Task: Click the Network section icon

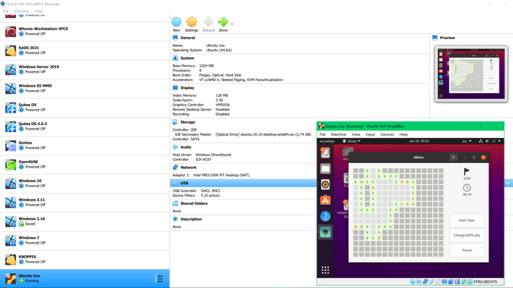Action: (x=175, y=168)
